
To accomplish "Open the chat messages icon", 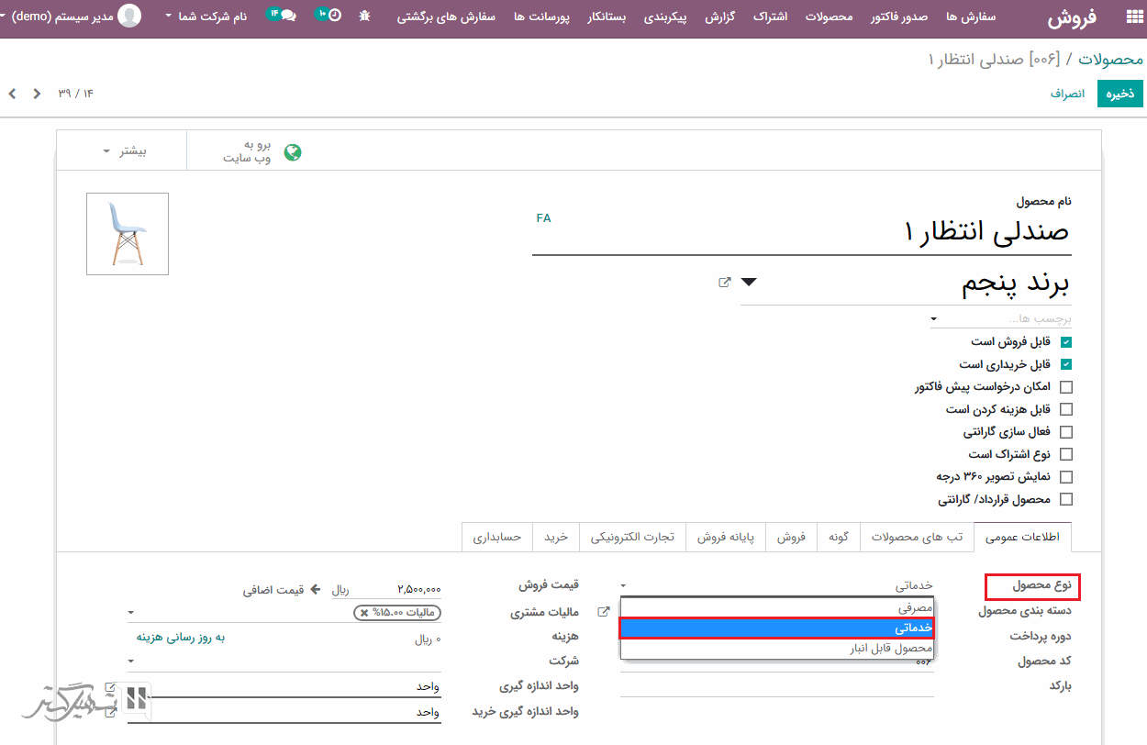I will pyautogui.click(x=287, y=16).
